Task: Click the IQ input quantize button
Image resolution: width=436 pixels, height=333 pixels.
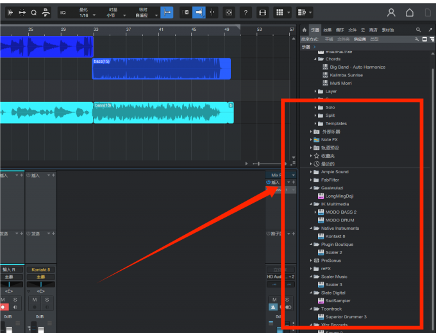Action: (63, 12)
